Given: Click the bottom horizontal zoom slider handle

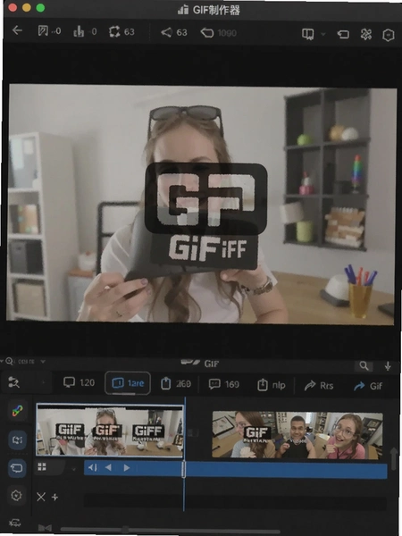Looking at the screenshot, I should [x=125, y=530].
